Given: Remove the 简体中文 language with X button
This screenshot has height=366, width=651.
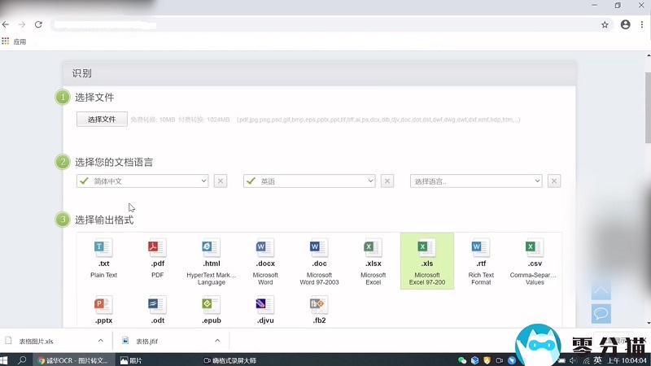Looking at the screenshot, I should pos(221,181).
